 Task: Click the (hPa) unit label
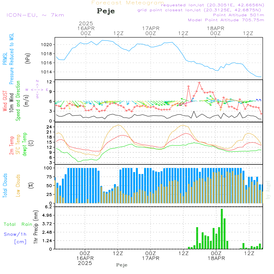click(x=28, y=58)
